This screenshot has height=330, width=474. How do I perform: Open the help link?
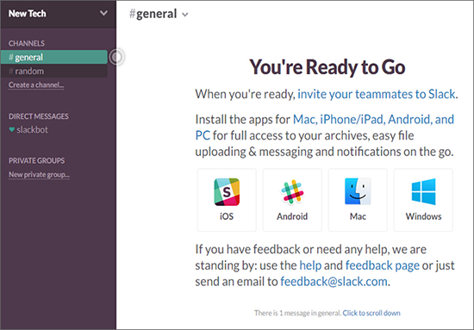coord(310,265)
